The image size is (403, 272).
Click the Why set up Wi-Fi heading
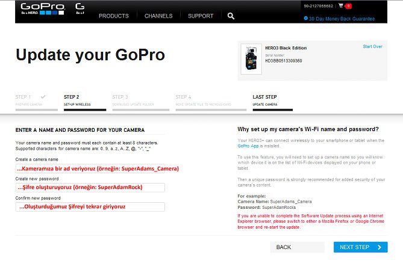(x=308, y=129)
